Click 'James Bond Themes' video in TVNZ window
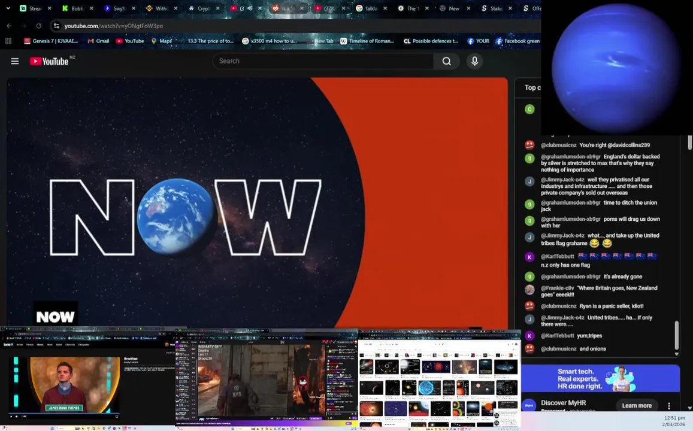Viewport: 693px width, 431px height. click(64, 385)
